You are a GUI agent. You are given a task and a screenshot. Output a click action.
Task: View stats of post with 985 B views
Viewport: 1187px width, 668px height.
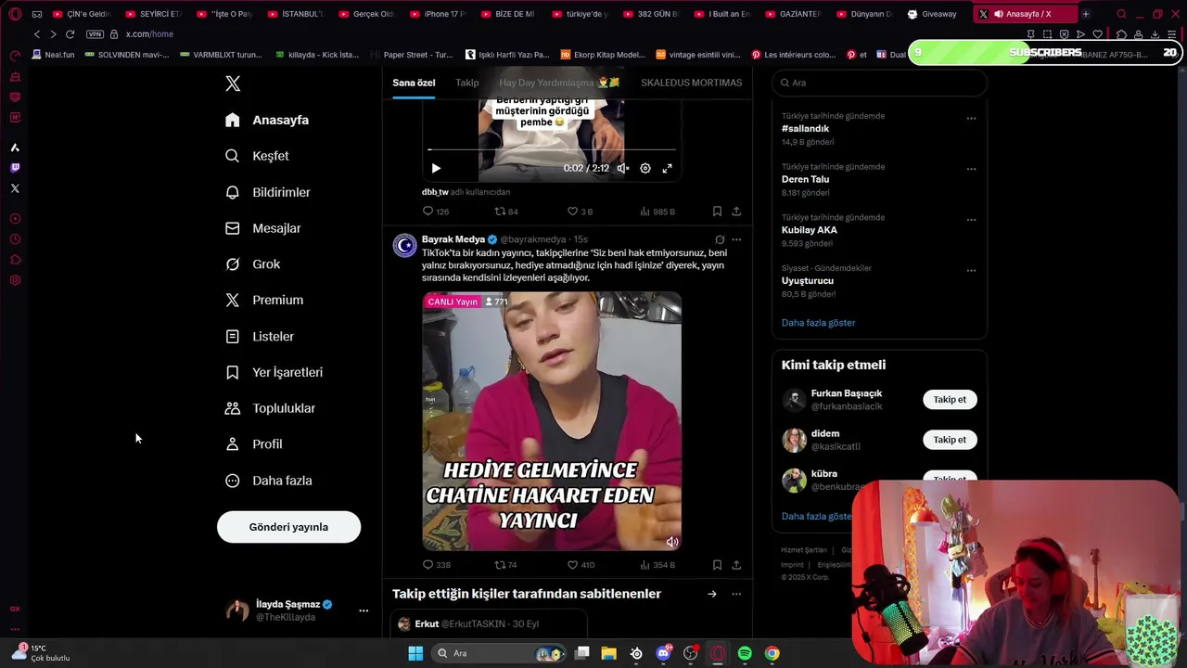point(657,212)
